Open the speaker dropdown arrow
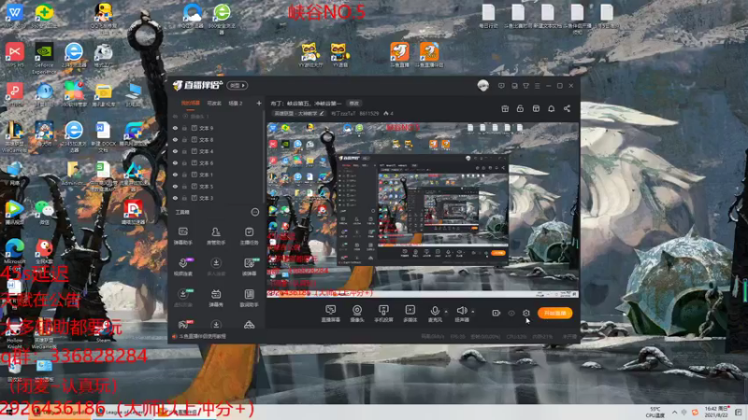 (x=473, y=312)
